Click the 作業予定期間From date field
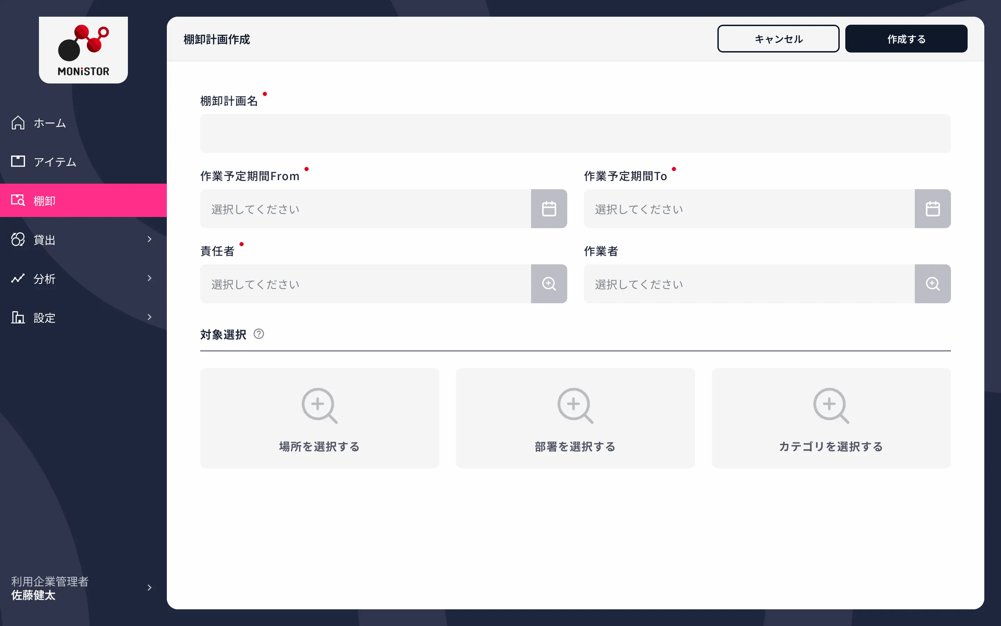This screenshot has width=1001, height=626. point(365,209)
